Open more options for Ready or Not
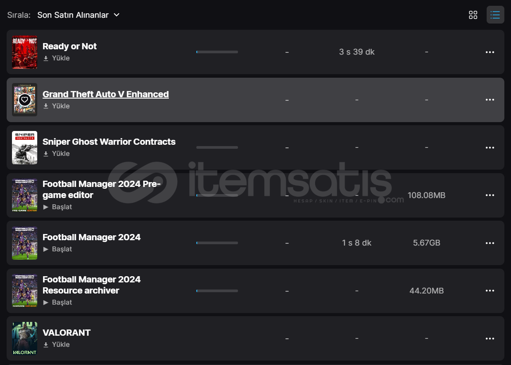 [490, 52]
